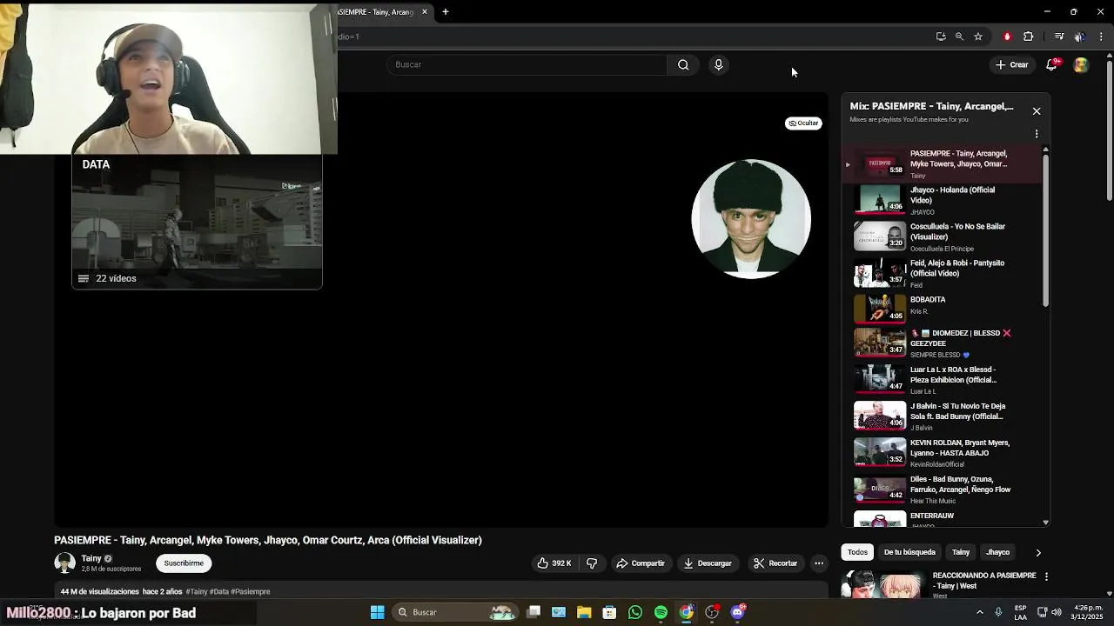Open Microsoft Store from taskbar
This screenshot has height=626, width=1114.
pos(609,612)
